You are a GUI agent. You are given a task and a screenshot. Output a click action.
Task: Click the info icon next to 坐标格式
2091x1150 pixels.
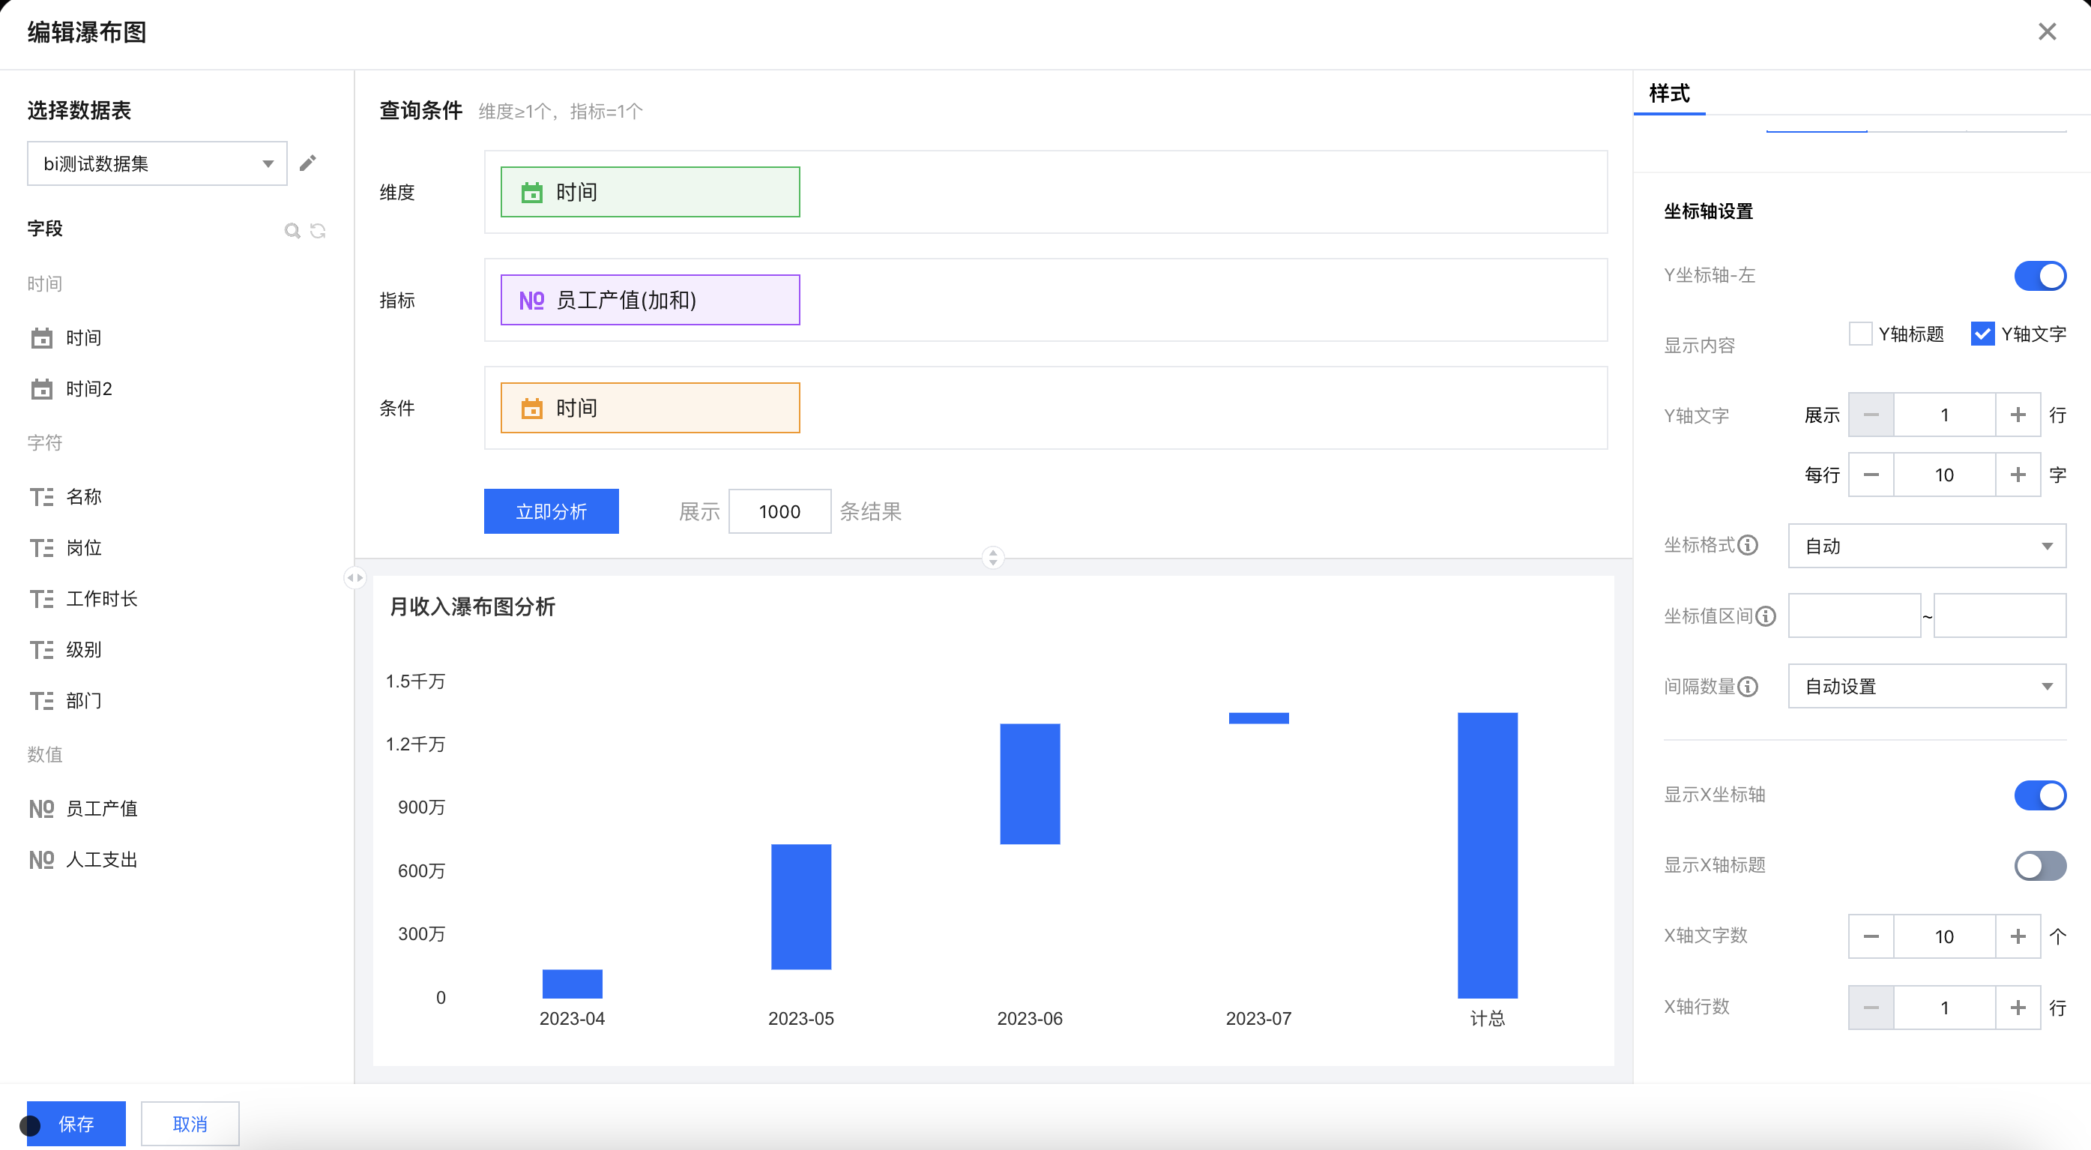click(1748, 545)
